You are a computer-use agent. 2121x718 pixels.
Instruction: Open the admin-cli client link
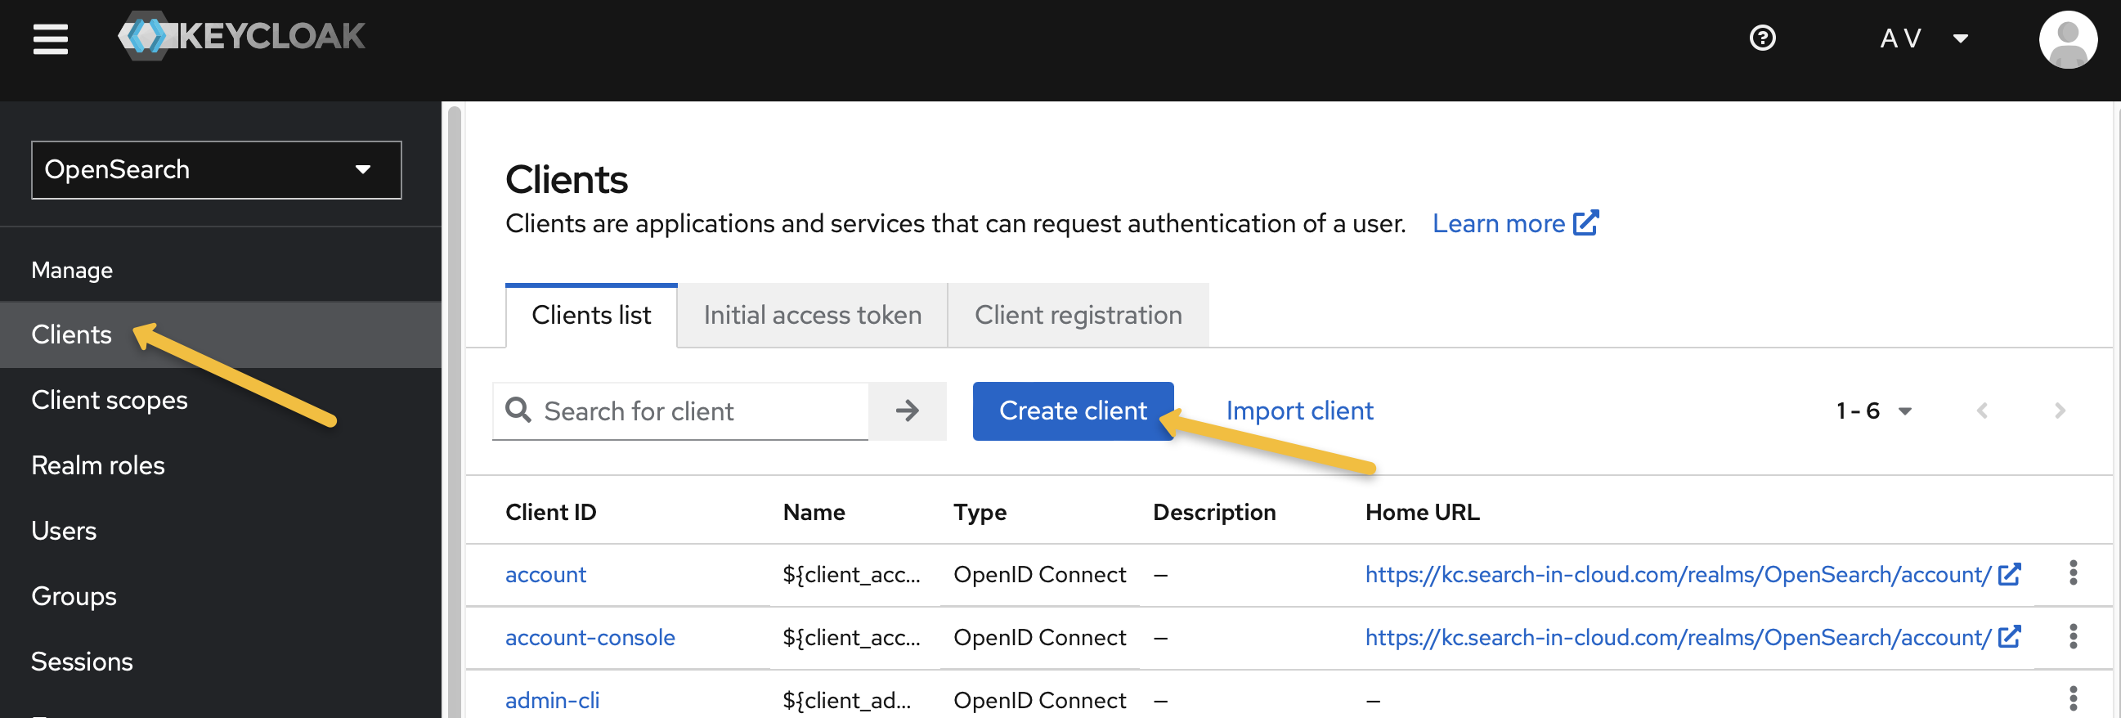pos(552,700)
